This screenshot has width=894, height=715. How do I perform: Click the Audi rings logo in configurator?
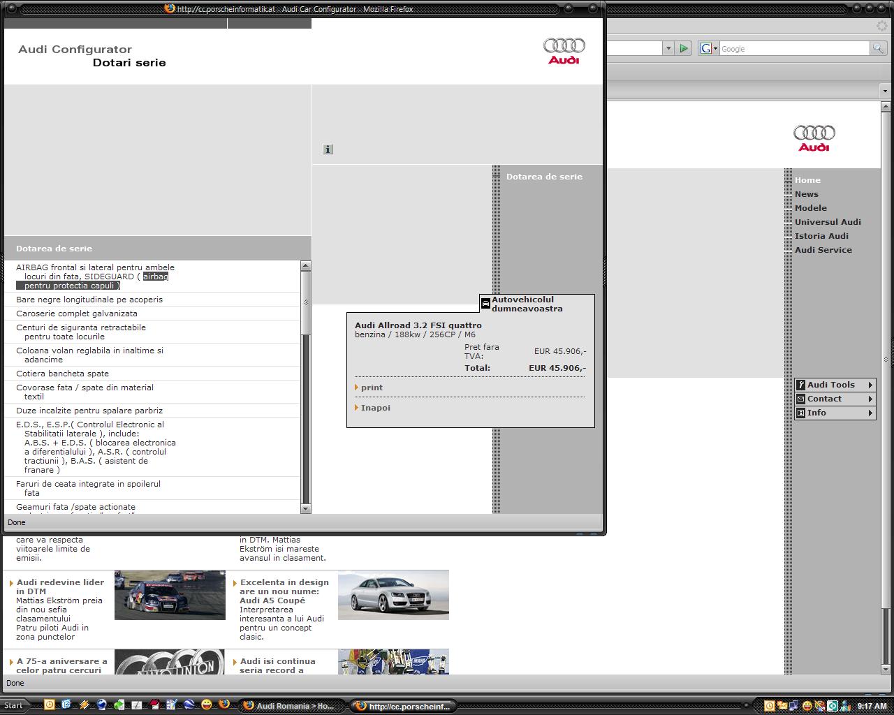click(564, 51)
